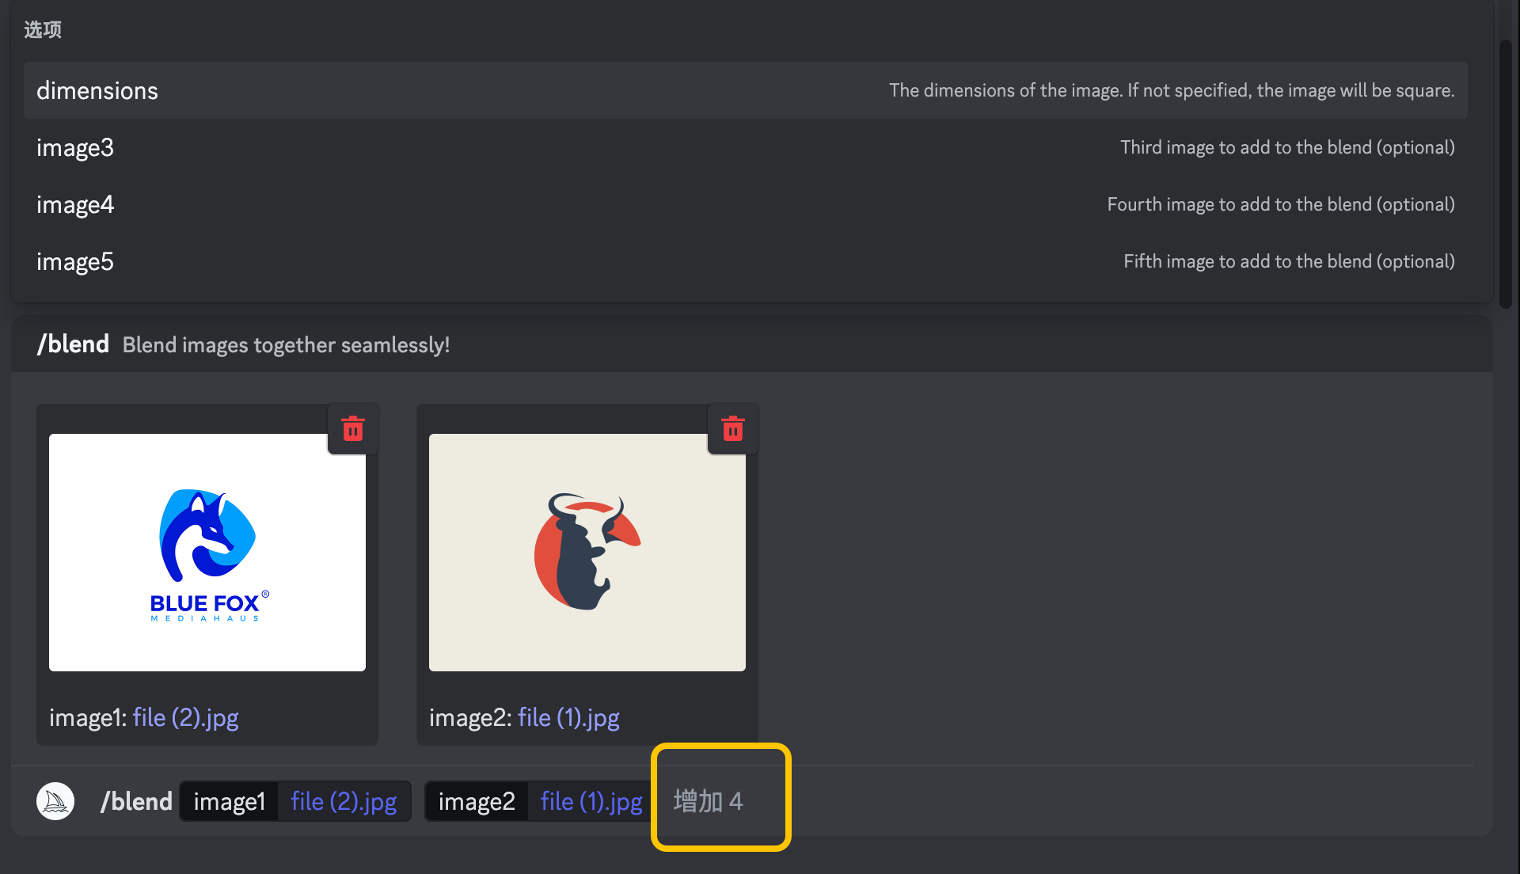1520x874 pixels.
Task: Click the Midjourney sailboat bot avatar
Action: pyautogui.click(x=55, y=801)
